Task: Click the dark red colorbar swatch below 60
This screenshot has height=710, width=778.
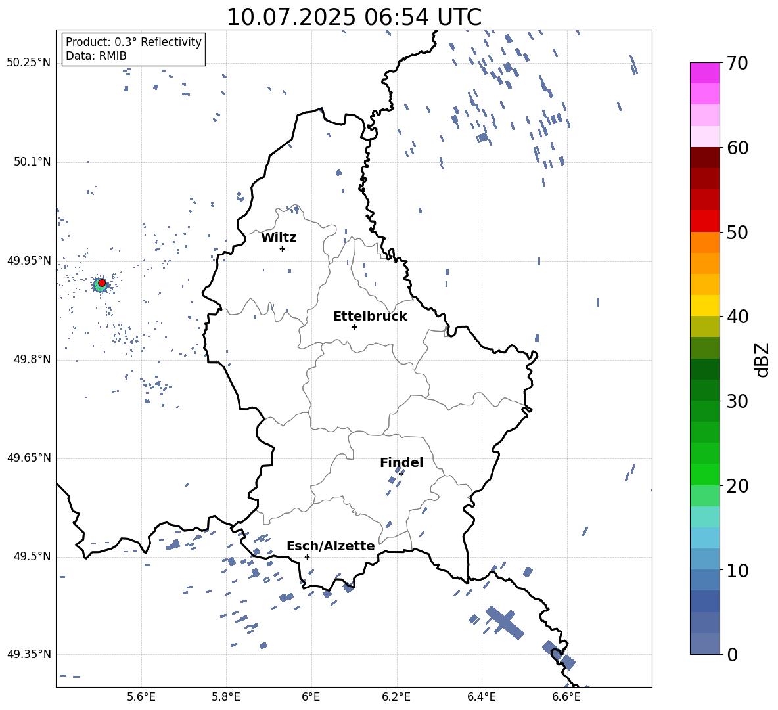Action: coord(704,158)
